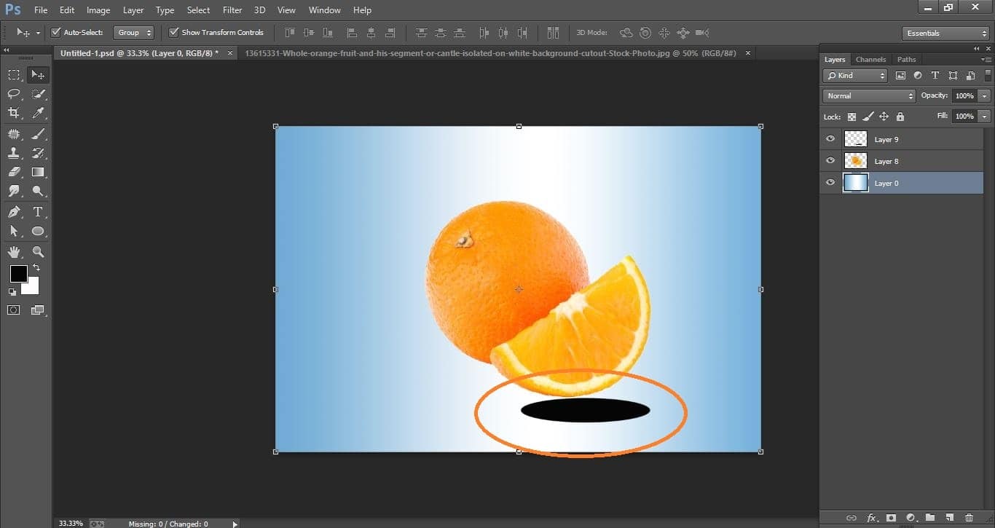
Task: Disable the Auto-Select checkbox
Action: 56,32
